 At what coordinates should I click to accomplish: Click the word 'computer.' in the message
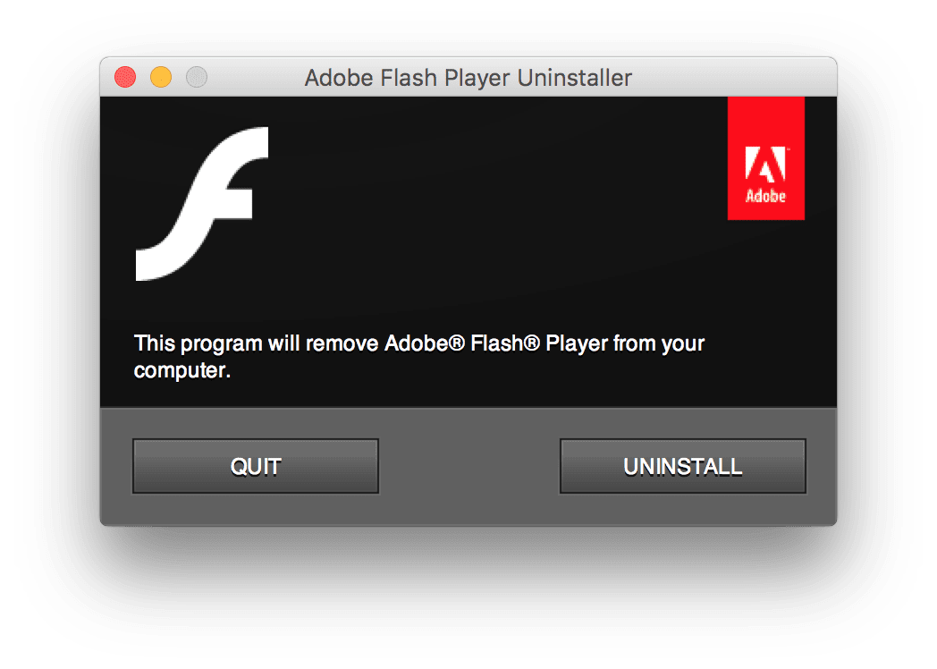click(x=182, y=370)
